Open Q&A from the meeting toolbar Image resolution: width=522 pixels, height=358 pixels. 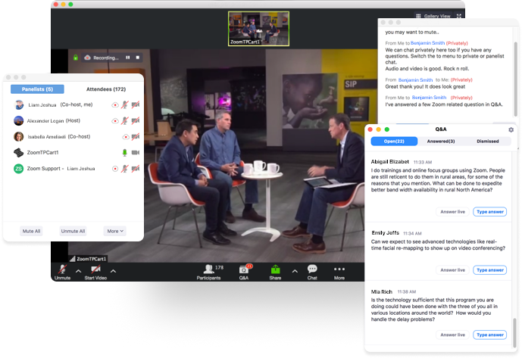[244, 269]
